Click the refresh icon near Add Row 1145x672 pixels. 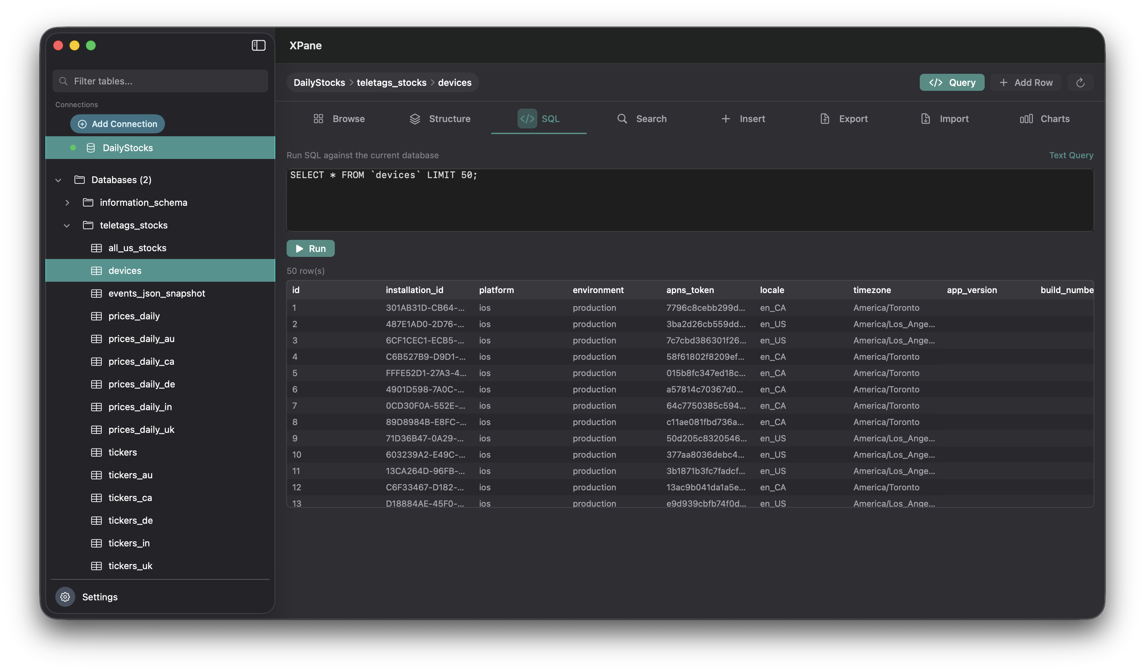pyautogui.click(x=1080, y=83)
